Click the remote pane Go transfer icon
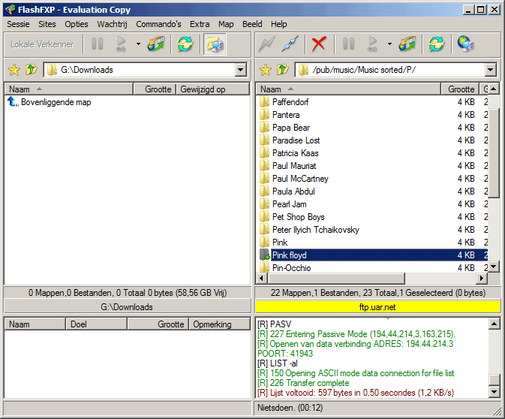The width and height of the screenshot is (505, 419). click(373, 44)
